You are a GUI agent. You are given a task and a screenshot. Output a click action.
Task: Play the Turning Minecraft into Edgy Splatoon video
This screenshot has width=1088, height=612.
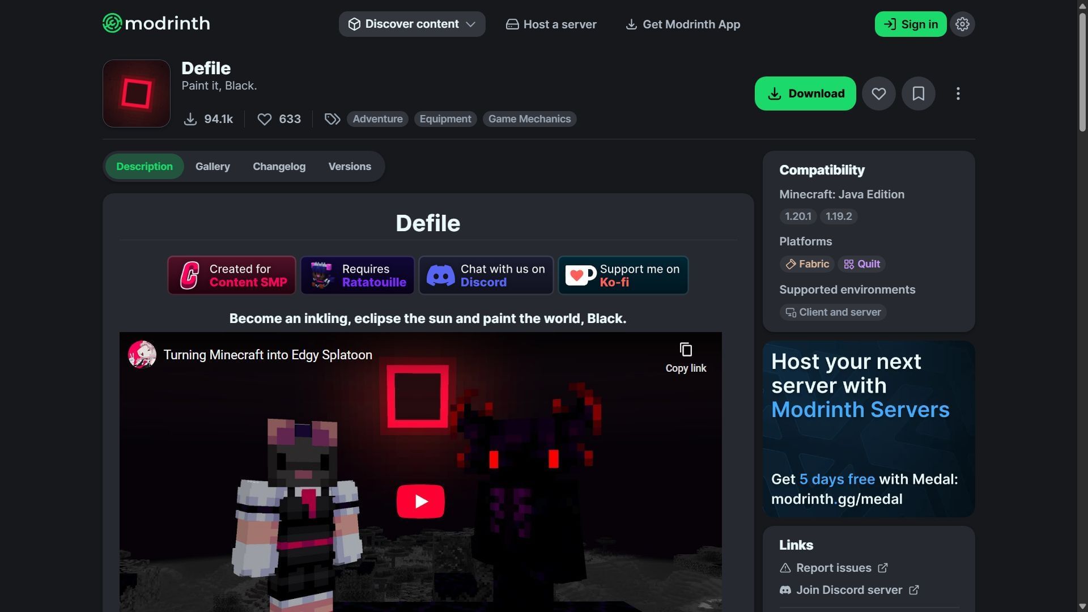tap(420, 501)
